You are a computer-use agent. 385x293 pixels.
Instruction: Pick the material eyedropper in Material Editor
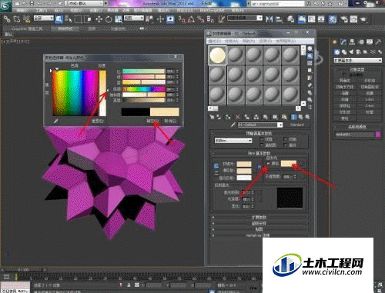[x=233, y=125]
